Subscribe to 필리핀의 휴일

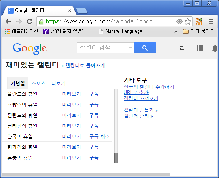(x=94, y=126)
